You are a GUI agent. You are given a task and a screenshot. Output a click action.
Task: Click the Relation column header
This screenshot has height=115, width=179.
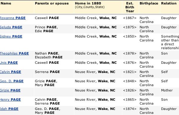[x=169, y=3]
